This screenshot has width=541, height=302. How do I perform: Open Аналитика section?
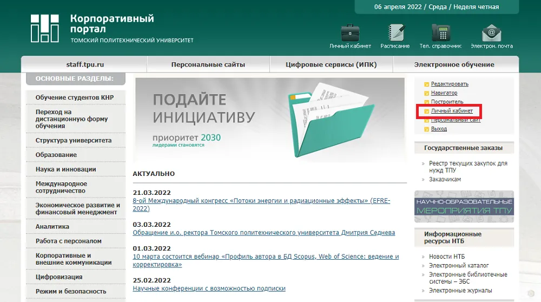76,227
